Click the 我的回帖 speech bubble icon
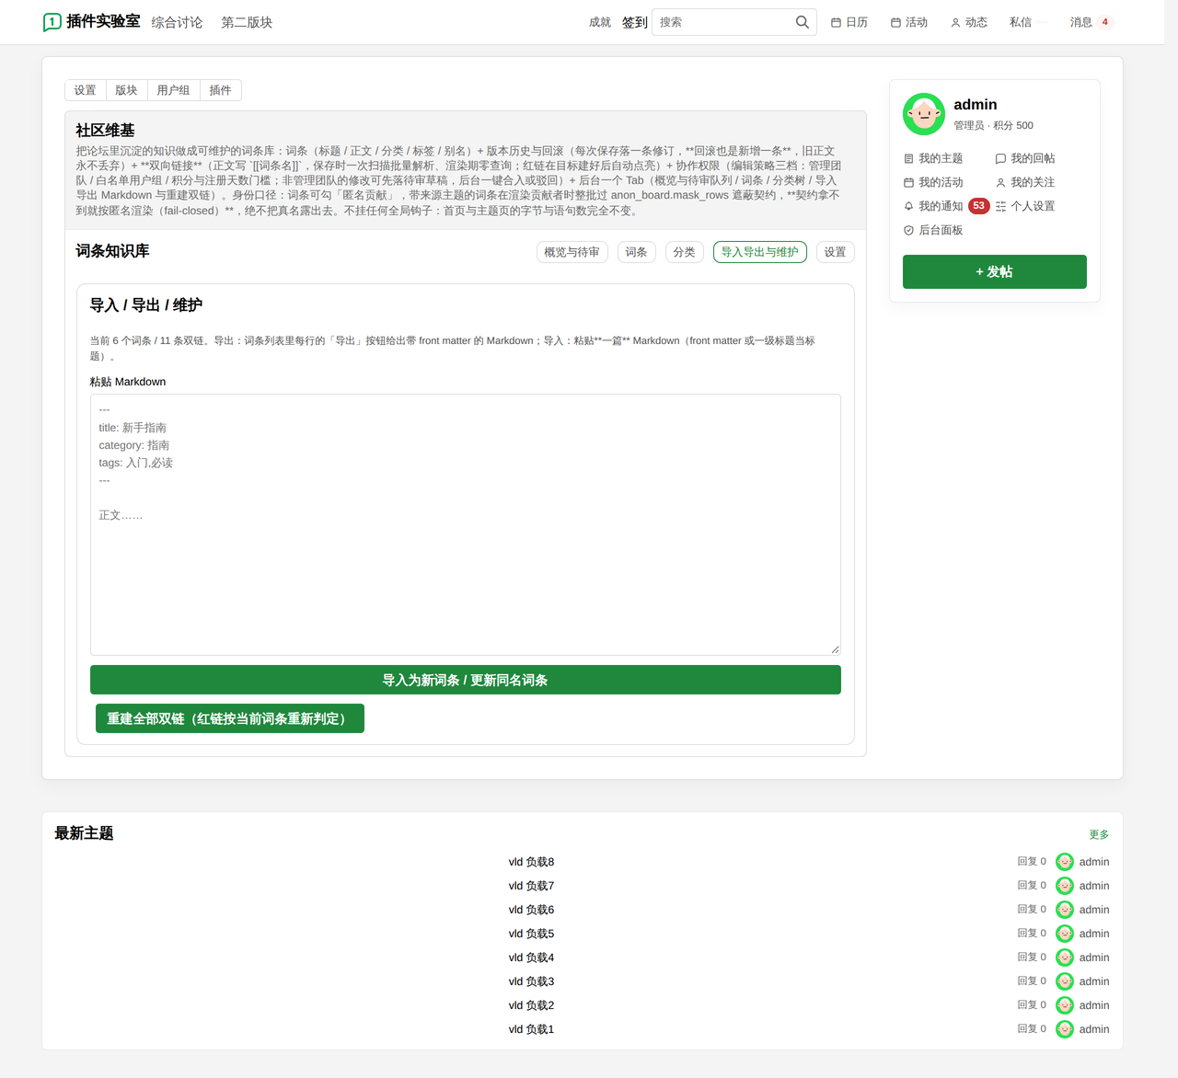Viewport: 1178px width, 1078px height. point(1000,158)
